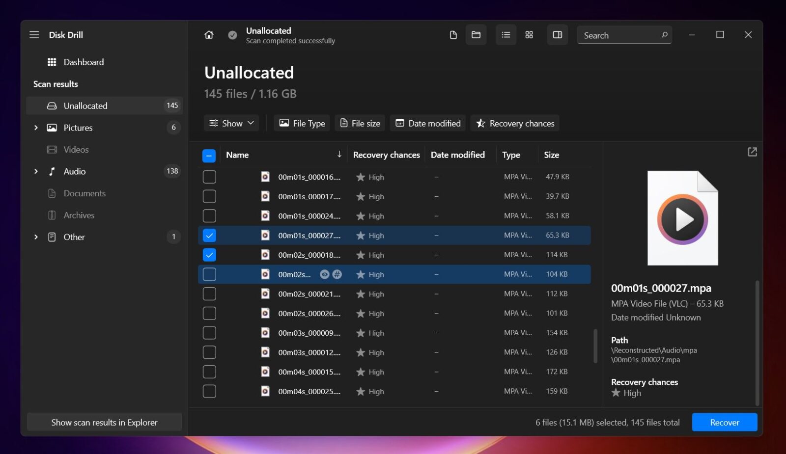Switch to list view in the toolbar
The width and height of the screenshot is (786, 454).
coord(505,35)
